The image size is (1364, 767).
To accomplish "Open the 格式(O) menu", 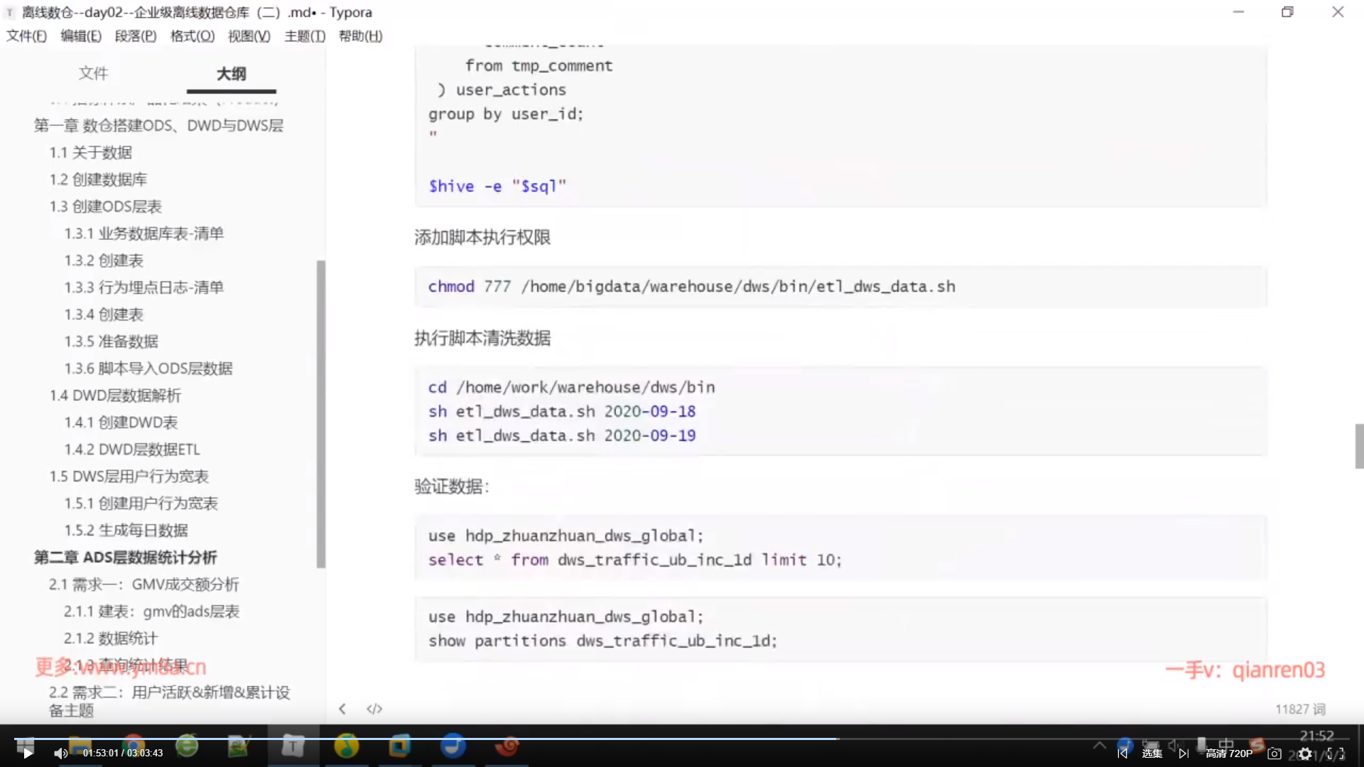I will click(x=192, y=36).
